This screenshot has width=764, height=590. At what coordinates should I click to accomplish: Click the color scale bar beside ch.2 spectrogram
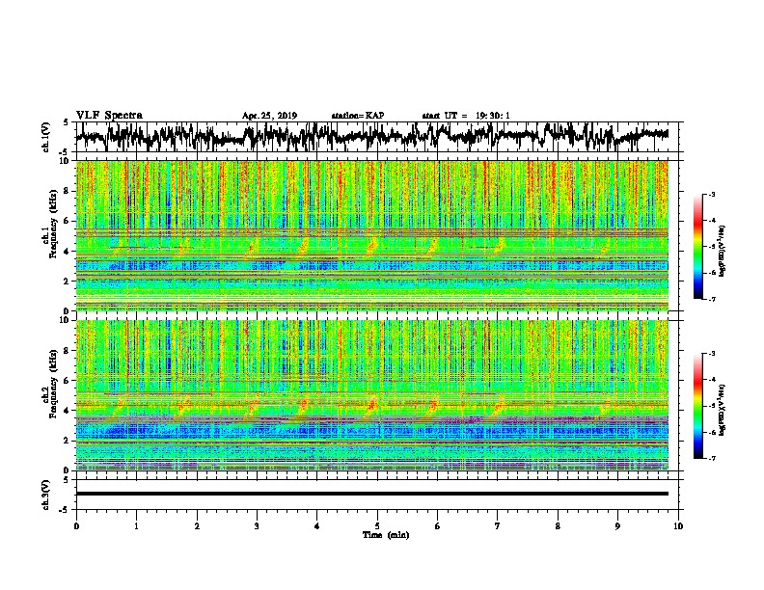pos(698,406)
